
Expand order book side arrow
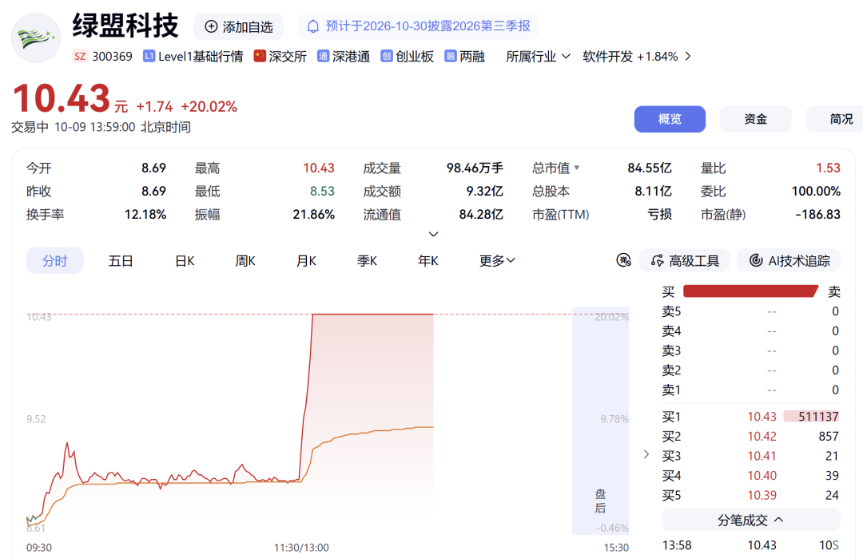[646, 455]
